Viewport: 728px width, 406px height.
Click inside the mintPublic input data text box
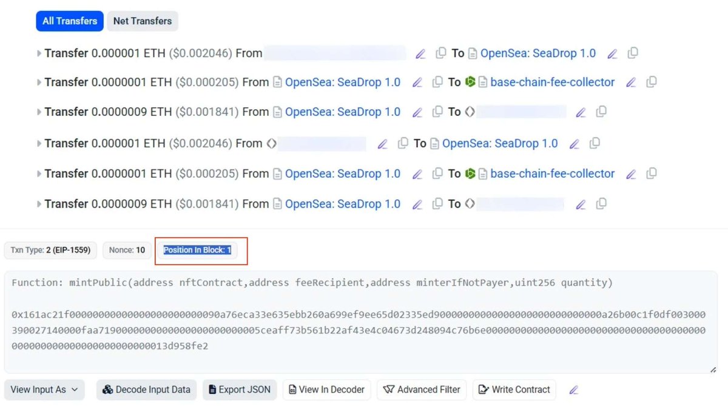pyautogui.click(x=361, y=322)
